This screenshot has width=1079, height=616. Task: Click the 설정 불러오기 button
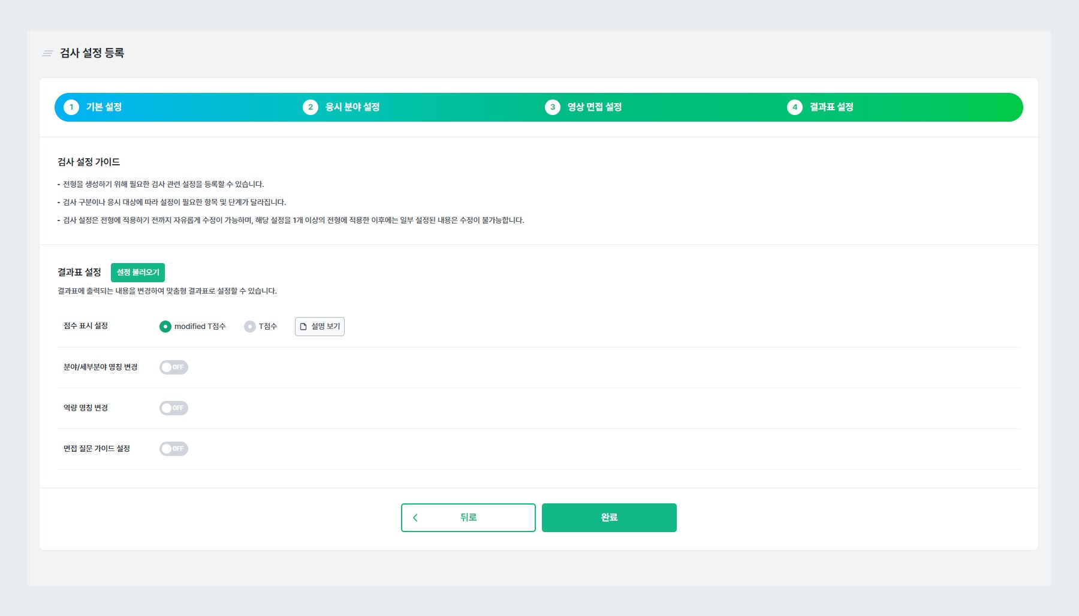[138, 273]
